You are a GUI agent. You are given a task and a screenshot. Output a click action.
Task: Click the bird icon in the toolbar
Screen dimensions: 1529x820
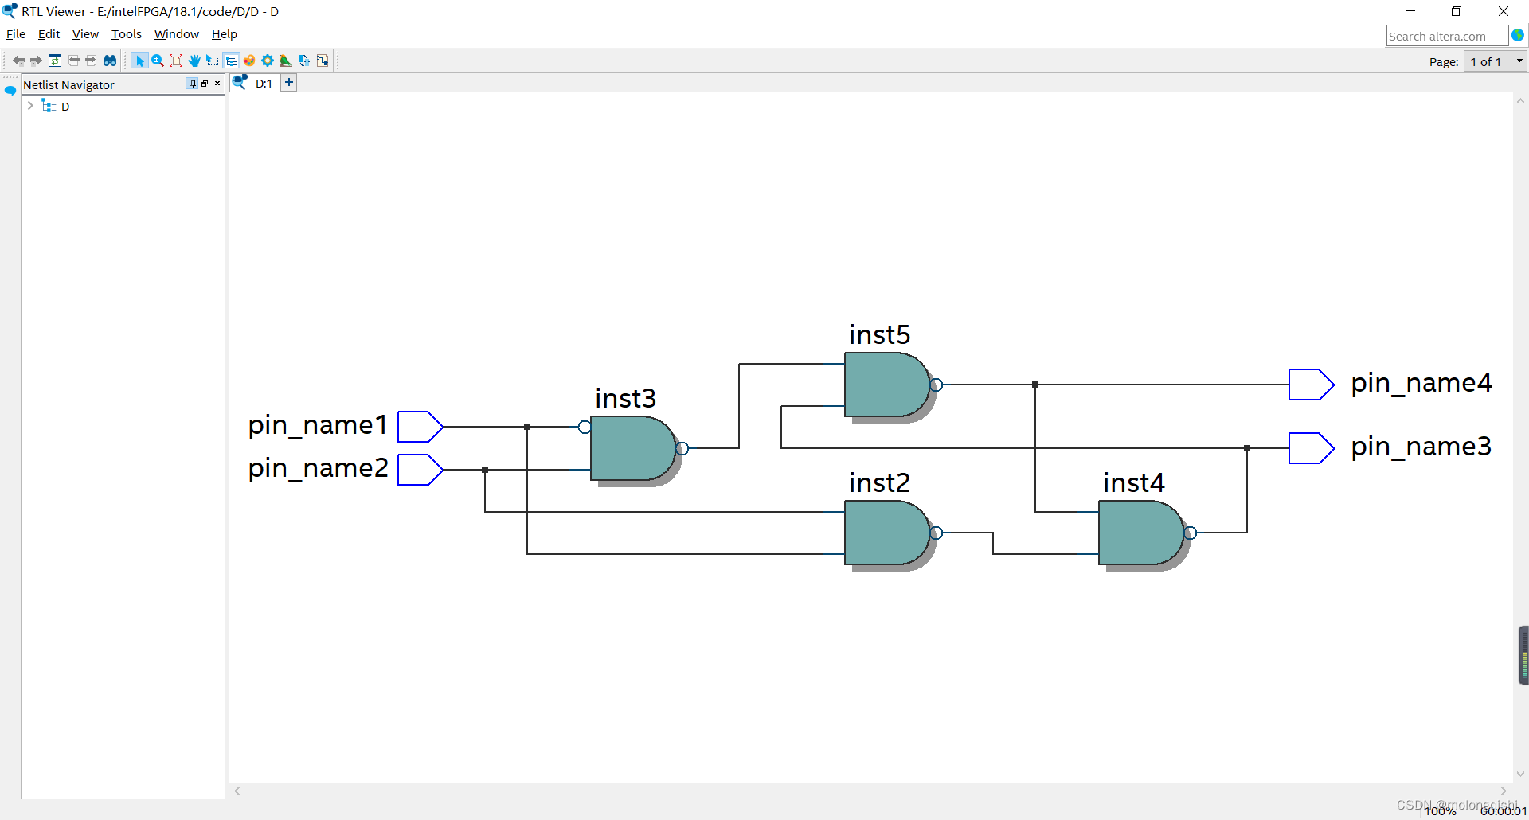pyautogui.click(x=285, y=61)
